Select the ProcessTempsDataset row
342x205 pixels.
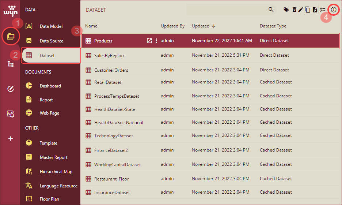[211, 96]
